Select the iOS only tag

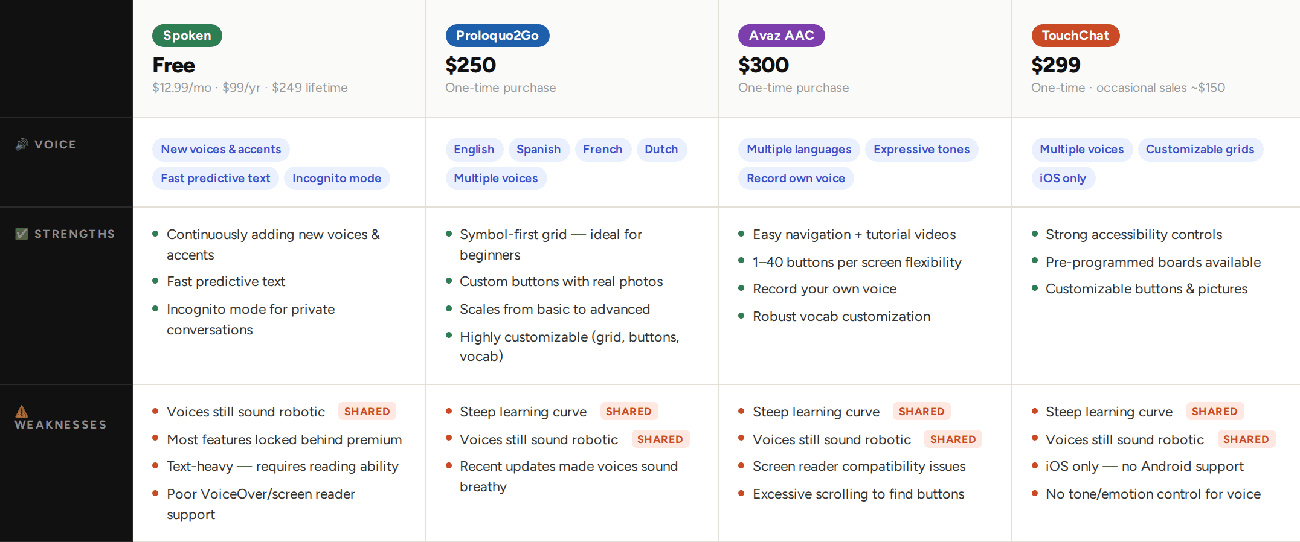1063,179
